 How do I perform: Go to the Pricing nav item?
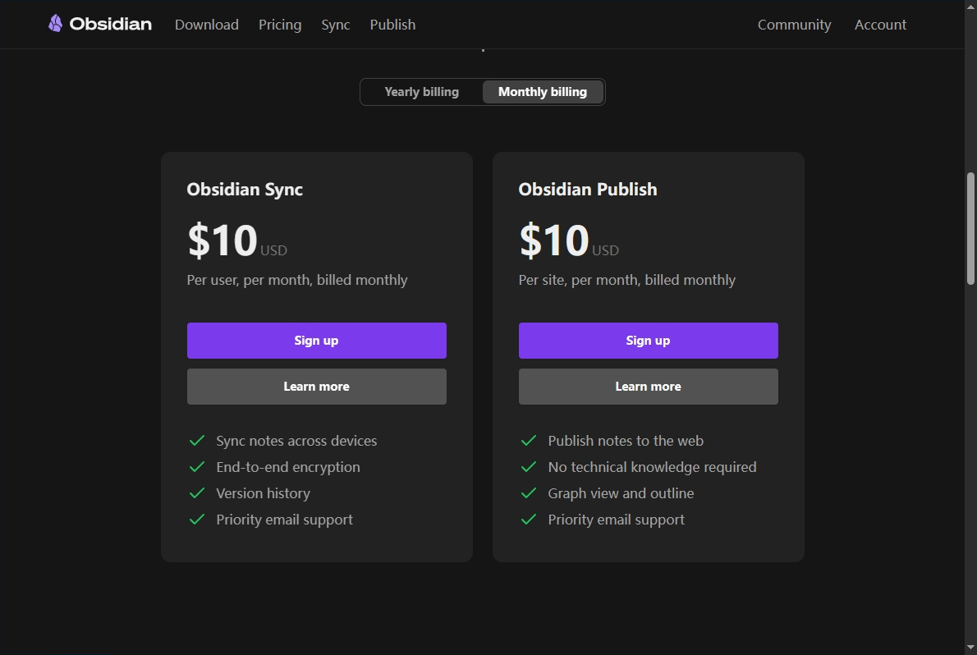[280, 25]
